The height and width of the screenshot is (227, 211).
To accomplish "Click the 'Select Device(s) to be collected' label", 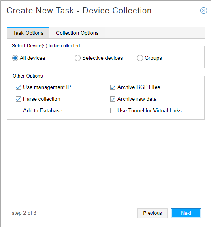I will pyautogui.click(x=46, y=46).
